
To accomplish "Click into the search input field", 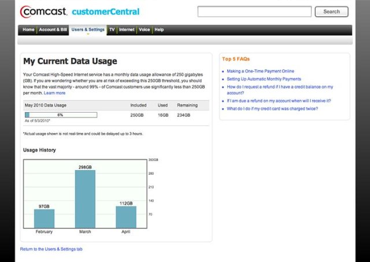I will click(x=254, y=12).
